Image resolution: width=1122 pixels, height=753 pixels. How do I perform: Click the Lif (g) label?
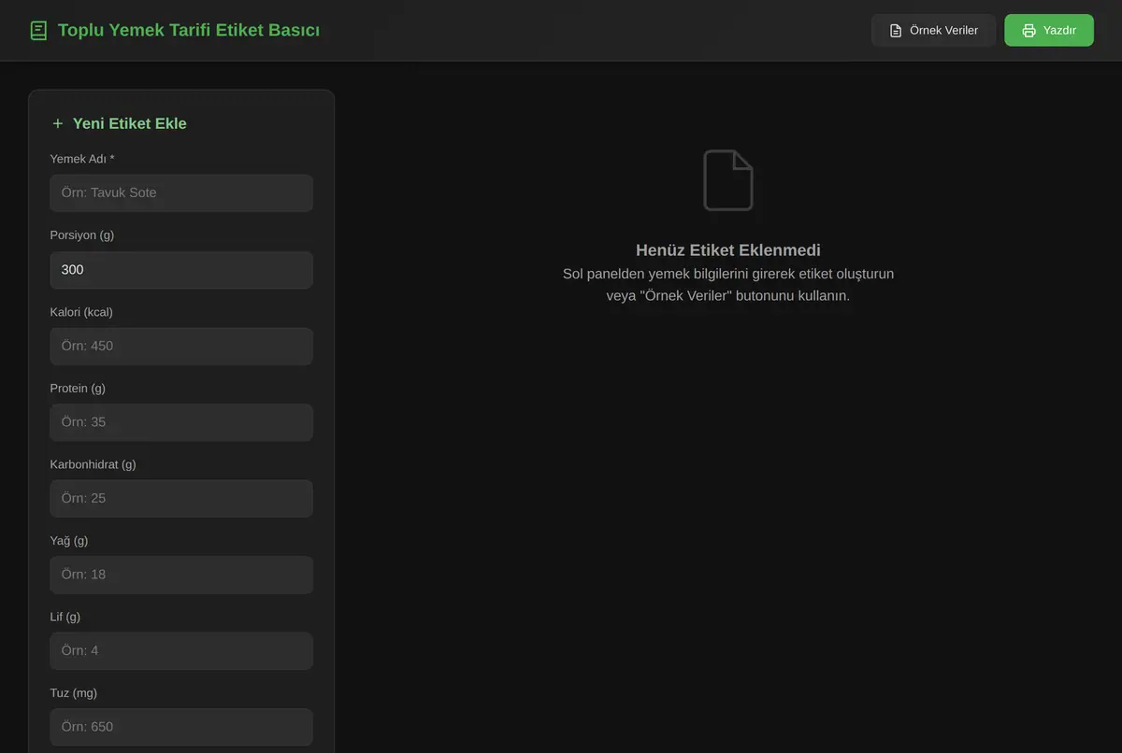(65, 617)
